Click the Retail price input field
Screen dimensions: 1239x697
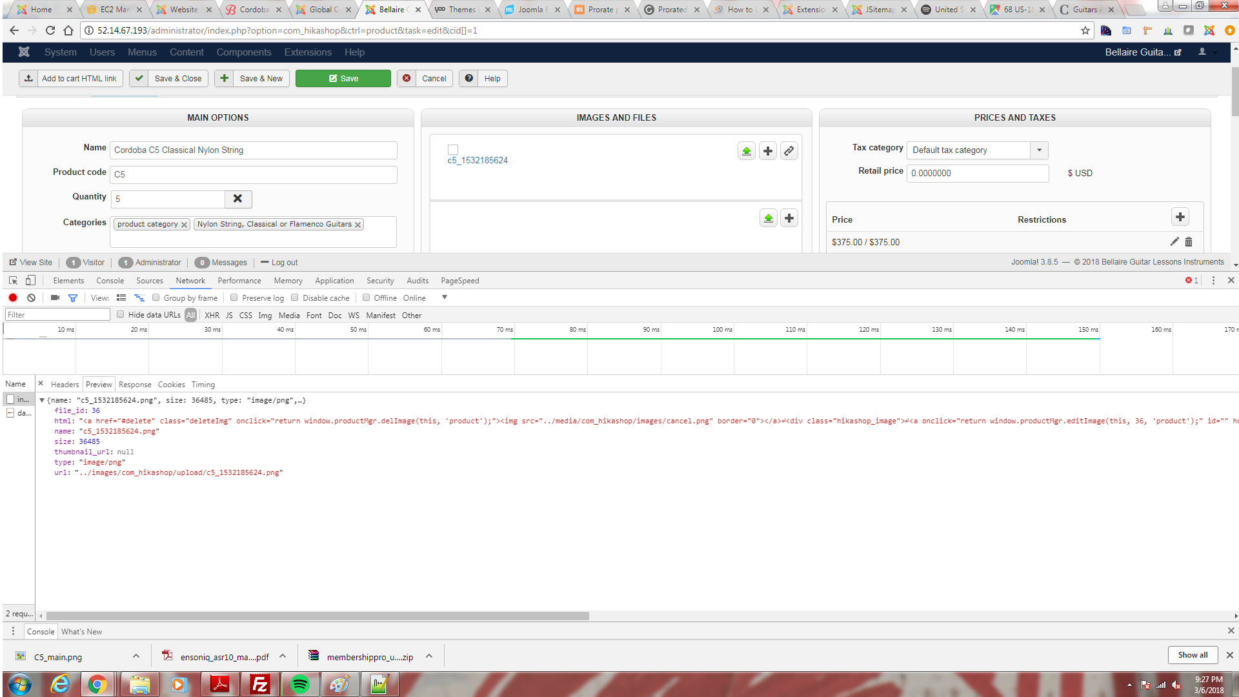click(977, 173)
